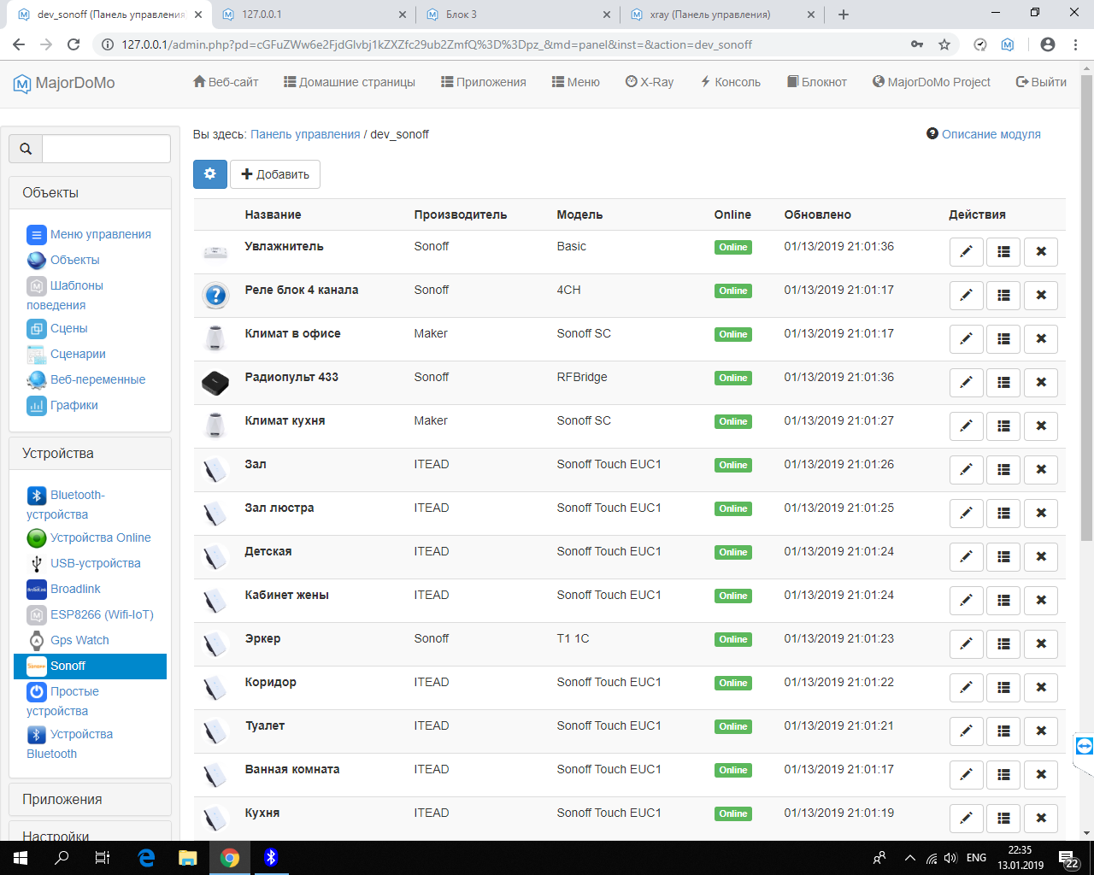Collapse the Устройства sidebar section
Image resolution: width=1094 pixels, height=875 pixels.
(58, 454)
